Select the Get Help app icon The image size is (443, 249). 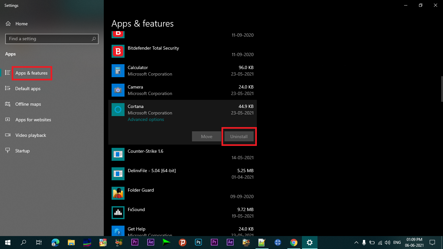pyautogui.click(x=118, y=231)
